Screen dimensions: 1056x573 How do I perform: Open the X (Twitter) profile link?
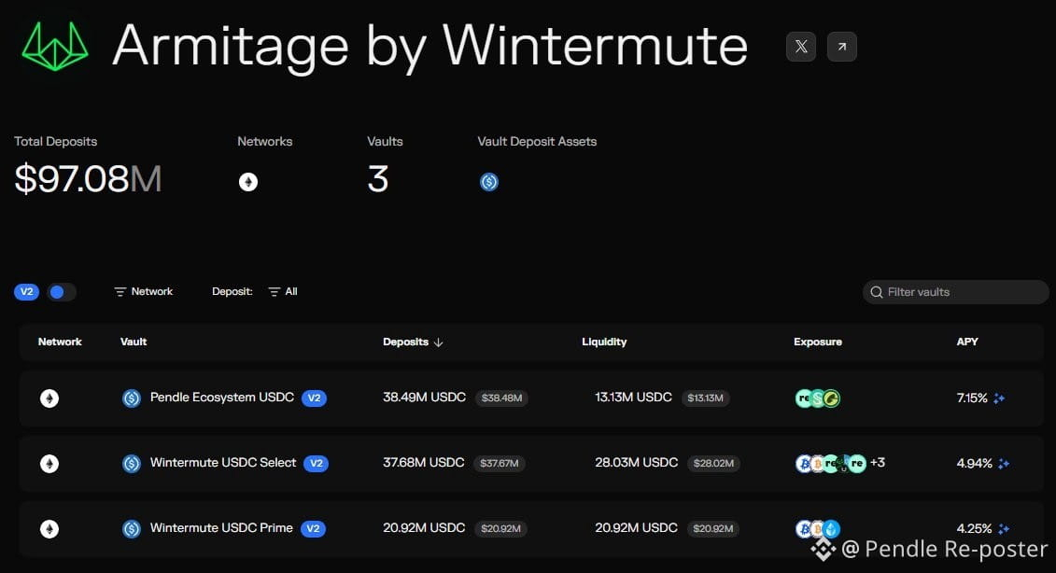[801, 47]
